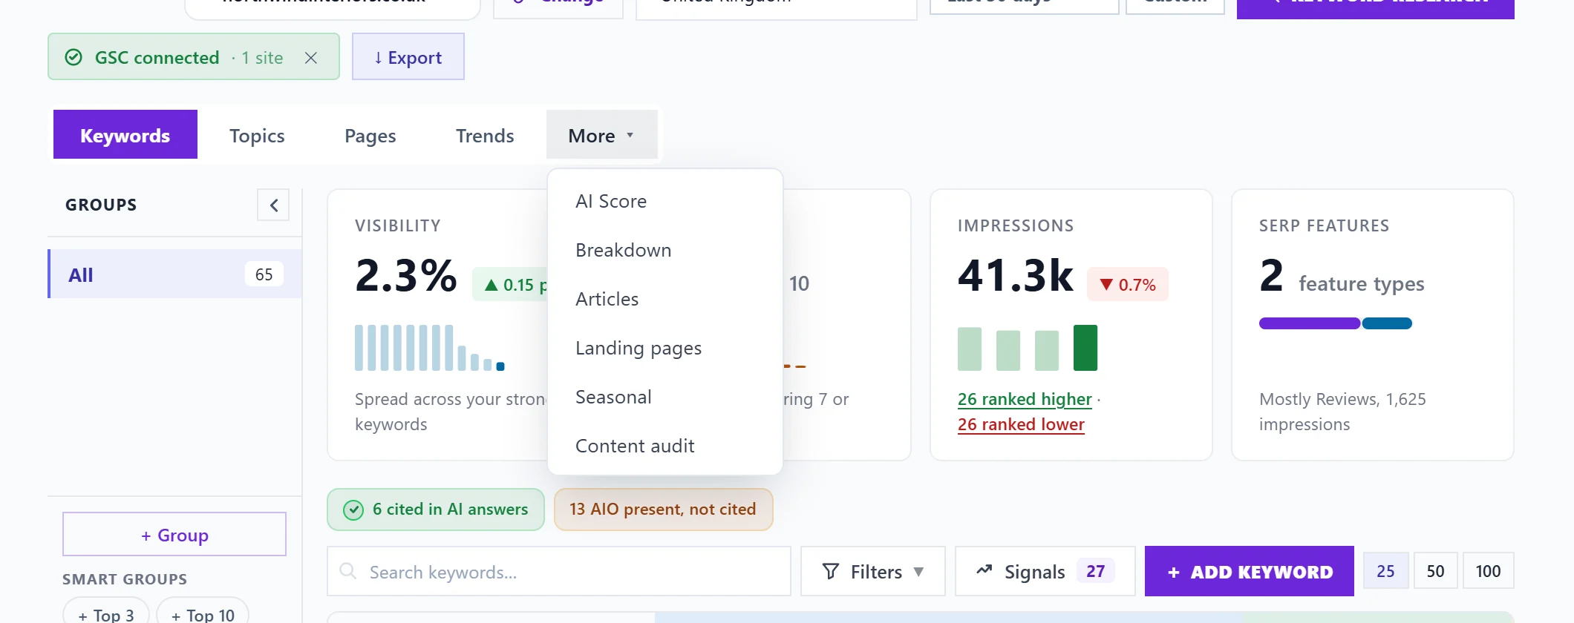Select the All keyword group
The image size is (1574, 623).
tap(174, 274)
